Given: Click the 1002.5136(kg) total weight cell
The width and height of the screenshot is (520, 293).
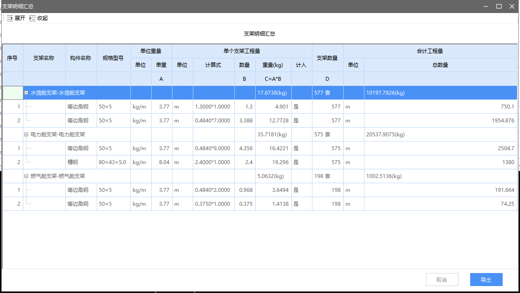Looking at the screenshot, I should [x=384, y=176].
